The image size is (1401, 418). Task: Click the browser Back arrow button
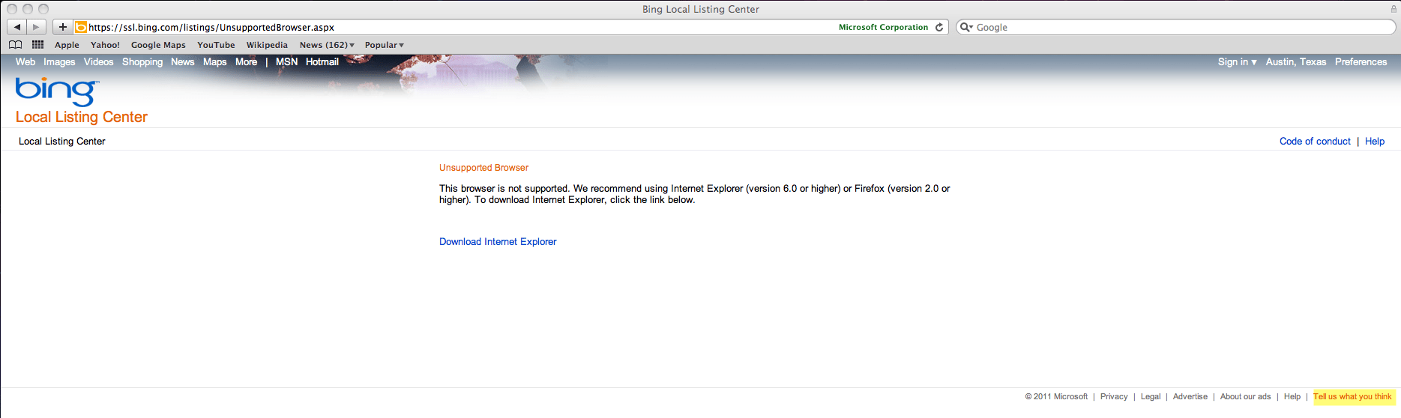[16, 27]
